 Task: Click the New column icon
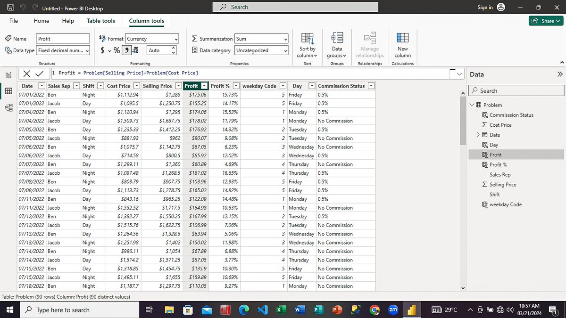[x=403, y=38]
